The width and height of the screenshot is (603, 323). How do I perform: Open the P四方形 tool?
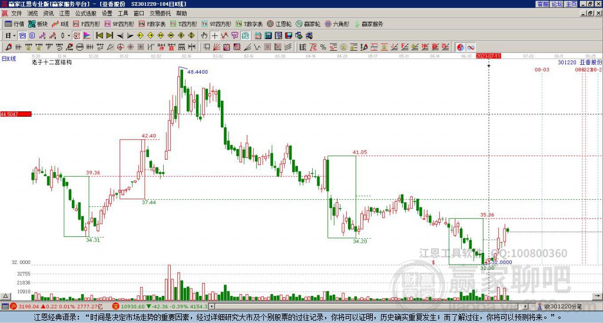coord(87,24)
